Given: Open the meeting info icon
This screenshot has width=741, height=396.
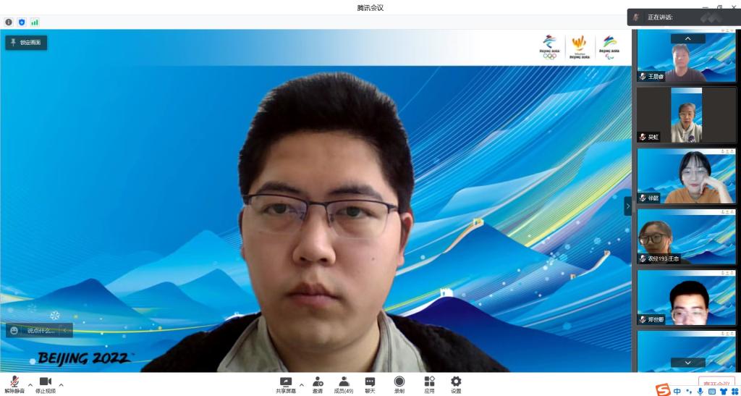Looking at the screenshot, I should 9,22.
